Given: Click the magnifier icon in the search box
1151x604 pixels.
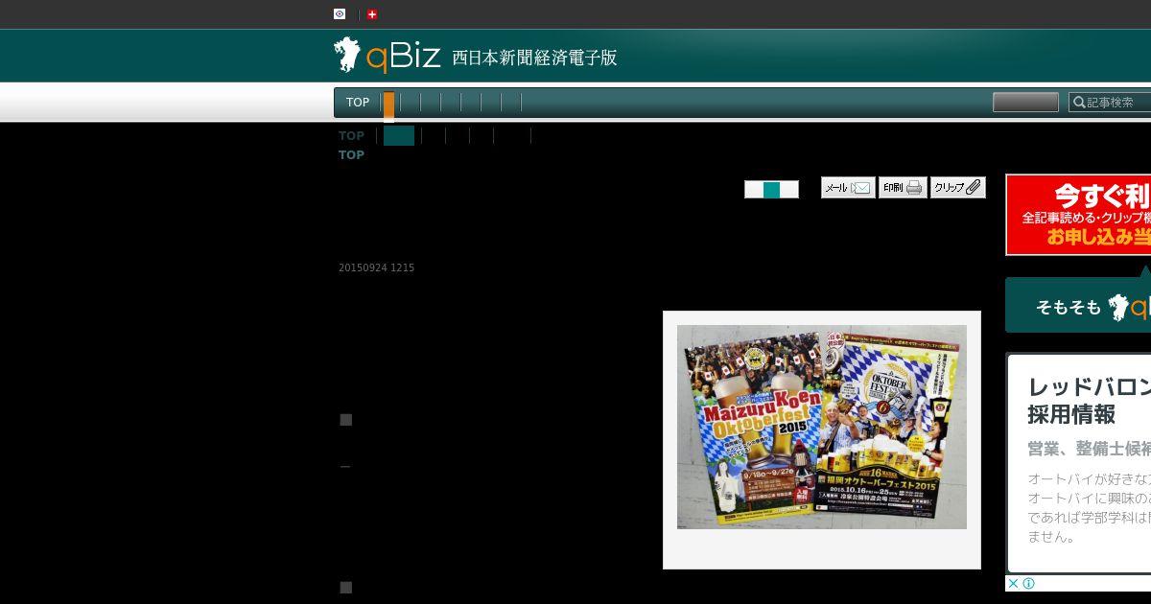Looking at the screenshot, I should [x=1079, y=103].
